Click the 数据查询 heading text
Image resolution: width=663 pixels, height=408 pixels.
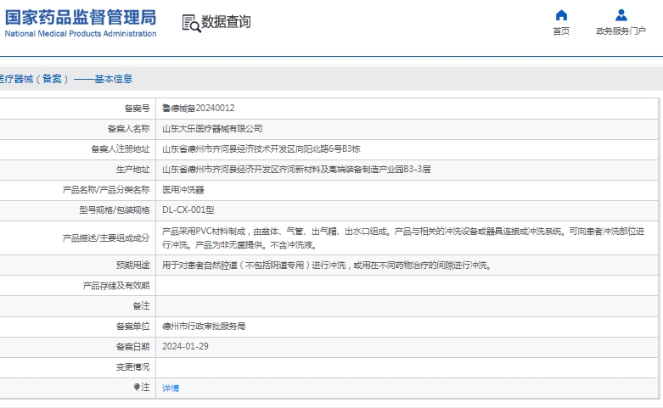click(x=226, y=22)
